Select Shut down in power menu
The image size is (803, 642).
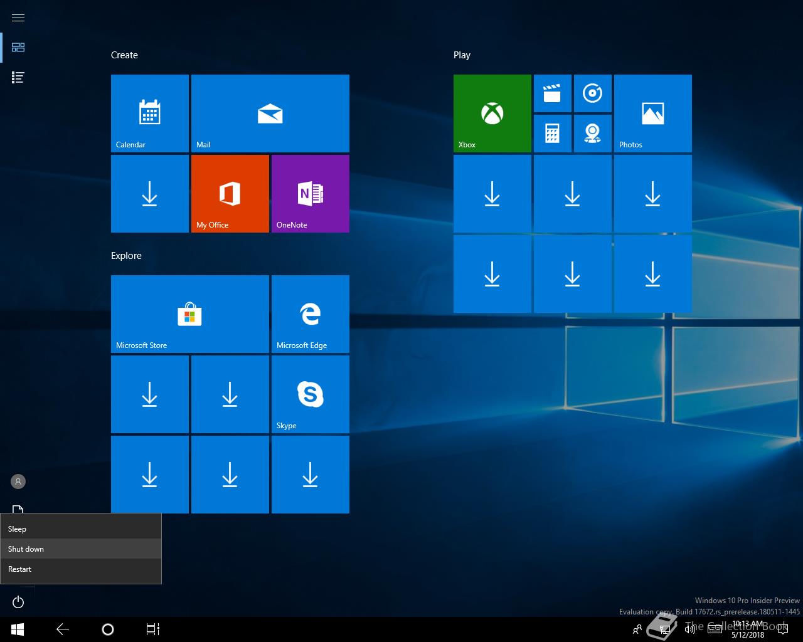coord(81,549)
